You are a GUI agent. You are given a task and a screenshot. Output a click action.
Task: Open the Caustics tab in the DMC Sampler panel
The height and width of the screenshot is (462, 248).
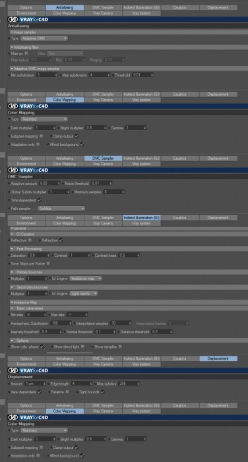pos(180,158)
